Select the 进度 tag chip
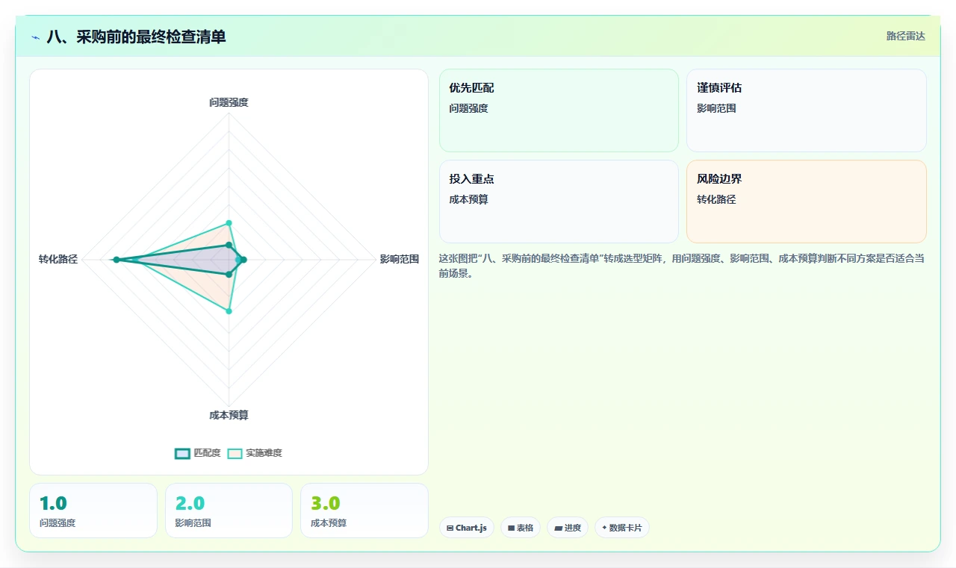This screenshot has width=956, height=568. click(x=568, y=528)
